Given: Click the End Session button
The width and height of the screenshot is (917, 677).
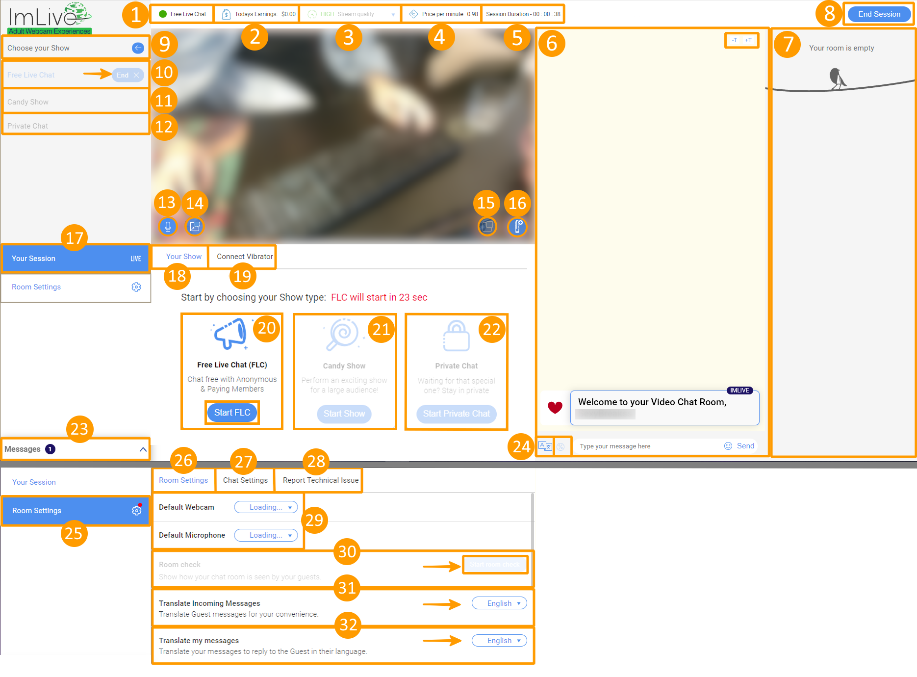Looking at the screenshot, I should pos(879,14).
